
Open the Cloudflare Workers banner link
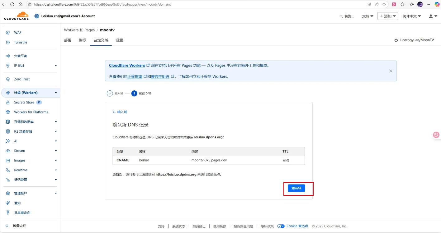click(127, 66)
